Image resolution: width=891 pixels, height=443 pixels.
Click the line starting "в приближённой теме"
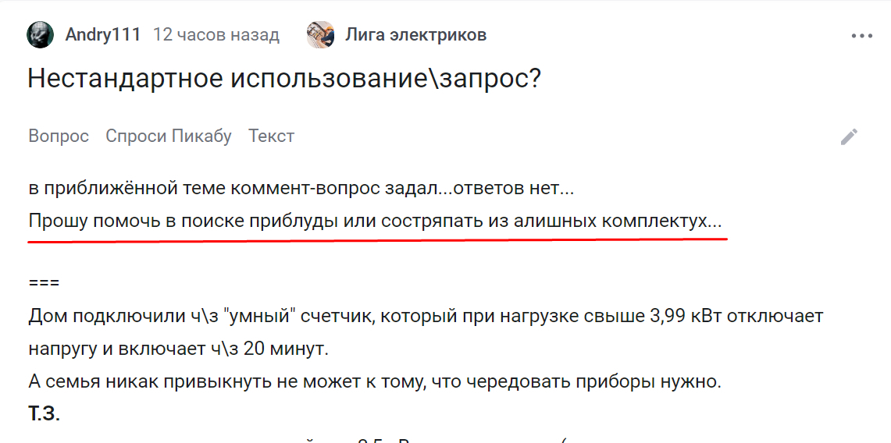coord(301,188)
